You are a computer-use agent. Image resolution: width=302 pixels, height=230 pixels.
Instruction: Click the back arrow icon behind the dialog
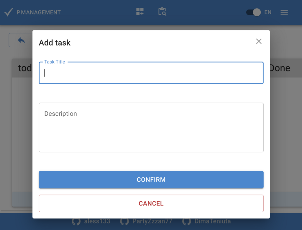point(21,40)
